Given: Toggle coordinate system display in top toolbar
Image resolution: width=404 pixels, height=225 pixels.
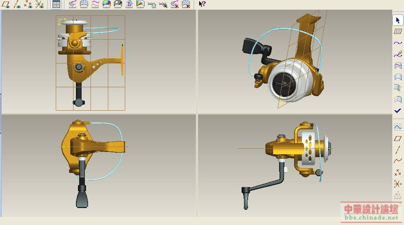Looking at the screenshot, I should click(39, 4).
